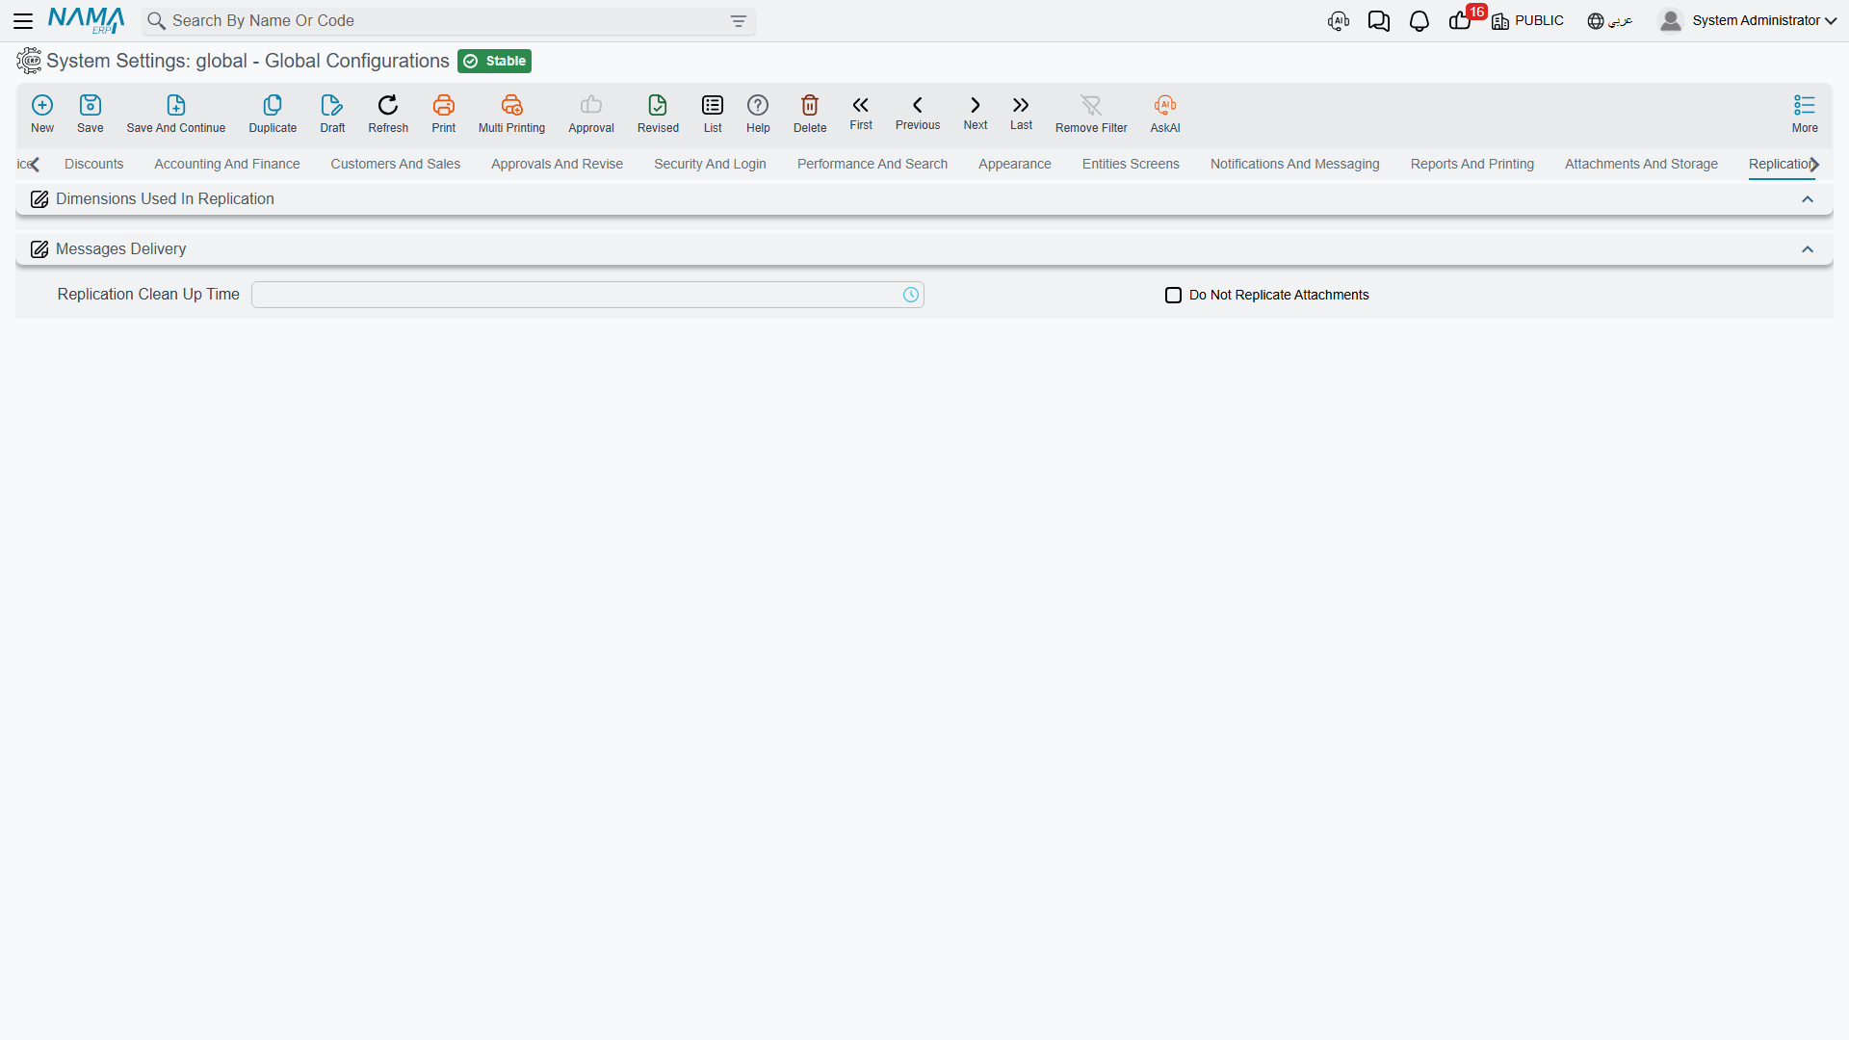The width and height of the screenshot is (1849, 1040).
Task: Open AskAI assistant in toolbar
Action: point(1165,114)
